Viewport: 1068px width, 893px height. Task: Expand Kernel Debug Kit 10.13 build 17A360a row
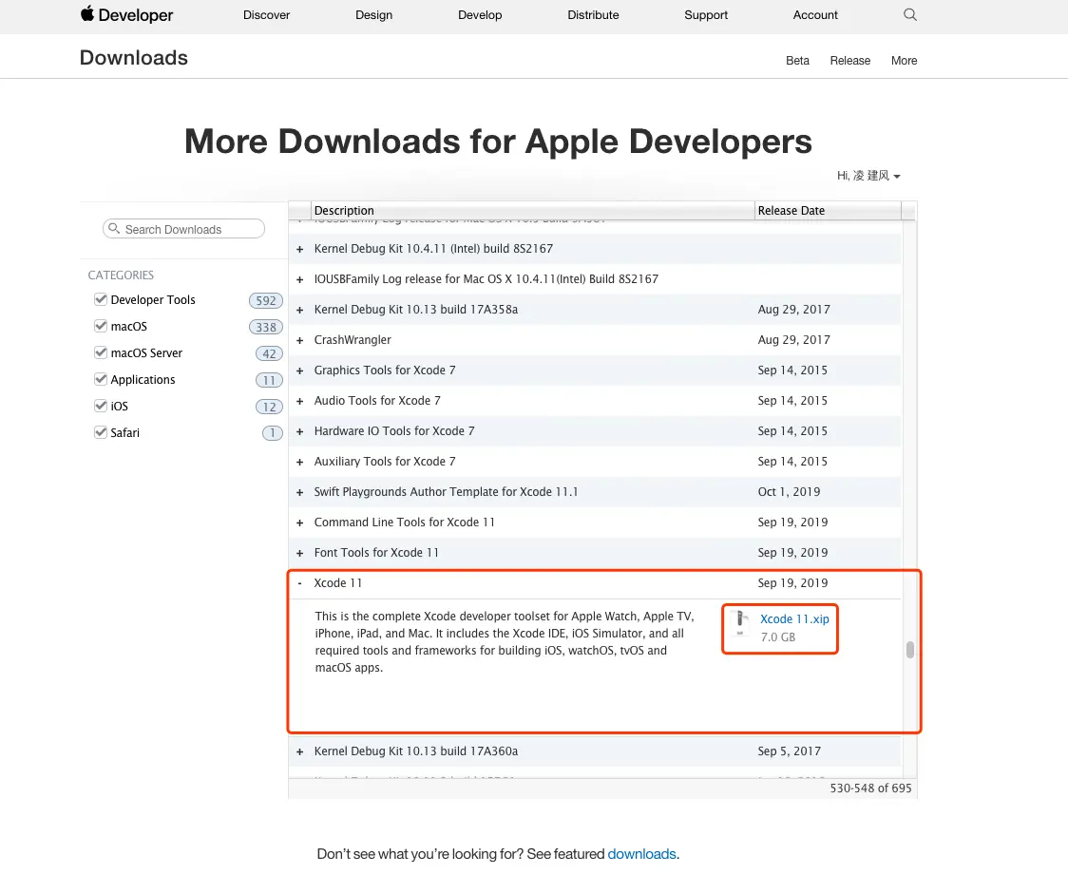pyautogui.click(x=299, y=752)
